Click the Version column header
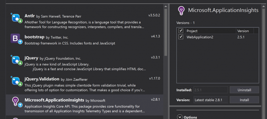The width and height of the screenshot is (267, 119). pos(243,31)
